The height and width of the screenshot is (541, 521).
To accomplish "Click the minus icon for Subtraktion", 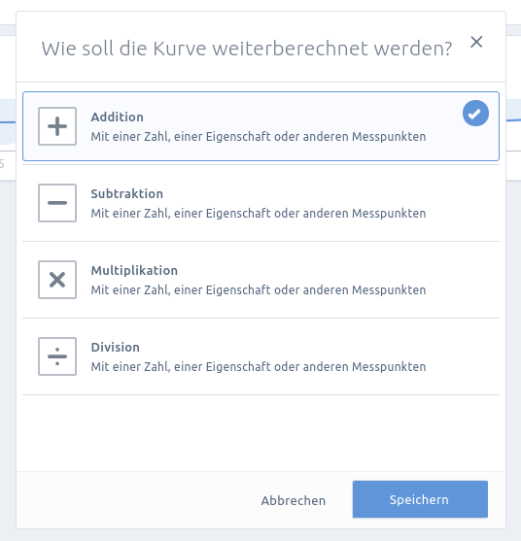I will [x=57, y=203].
